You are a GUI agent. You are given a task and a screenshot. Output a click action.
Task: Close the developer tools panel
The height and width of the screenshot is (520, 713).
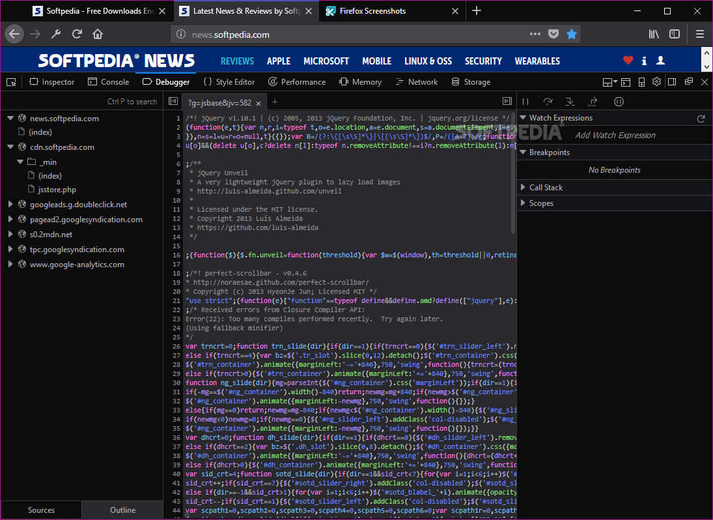tap(705, 82)
